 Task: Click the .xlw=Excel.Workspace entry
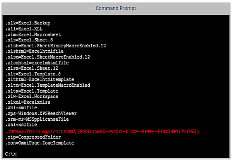click(32, 96)
